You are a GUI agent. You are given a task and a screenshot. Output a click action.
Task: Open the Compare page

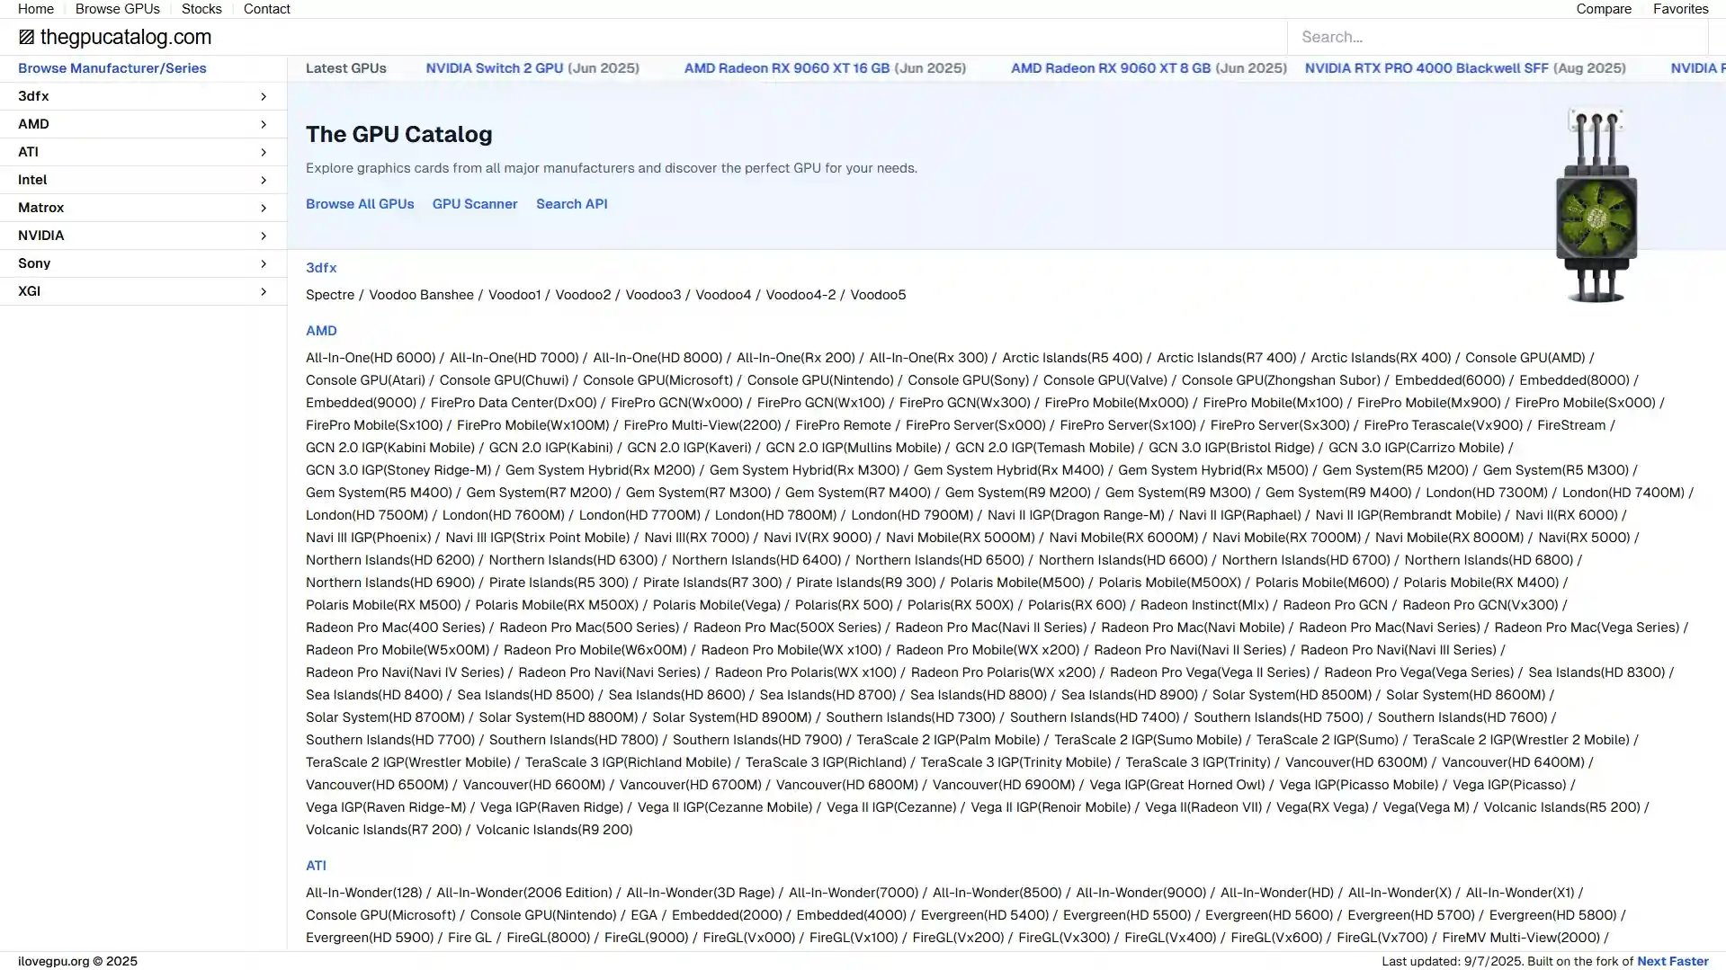[1603, 9]
